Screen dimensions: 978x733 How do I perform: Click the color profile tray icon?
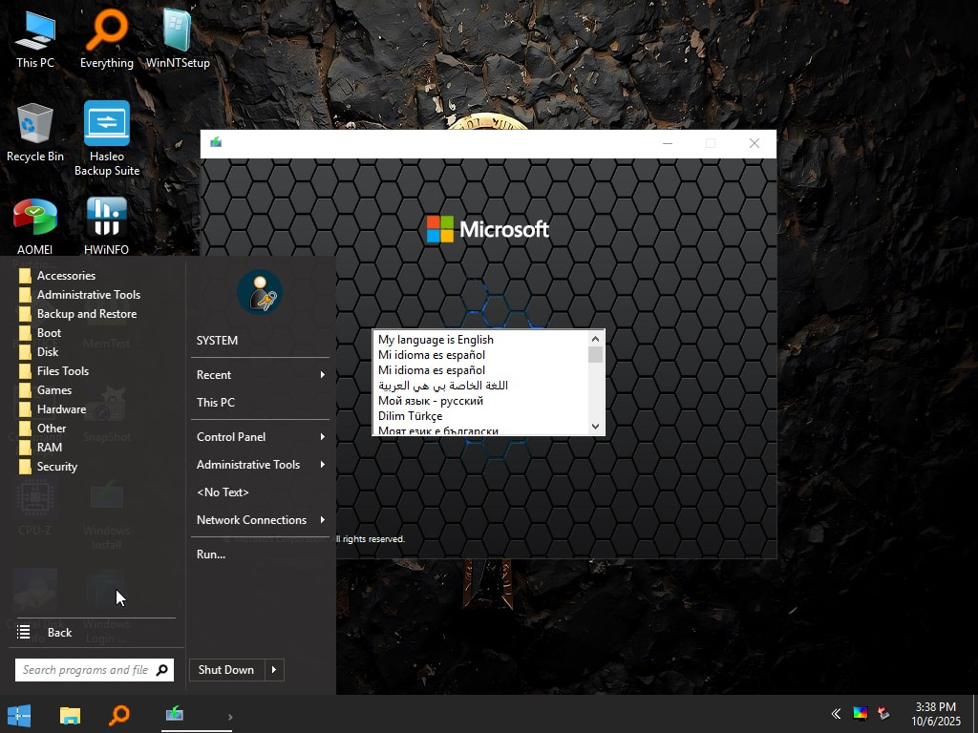(x=859, y=713)
